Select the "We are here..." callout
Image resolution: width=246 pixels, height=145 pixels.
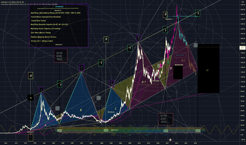180,55
